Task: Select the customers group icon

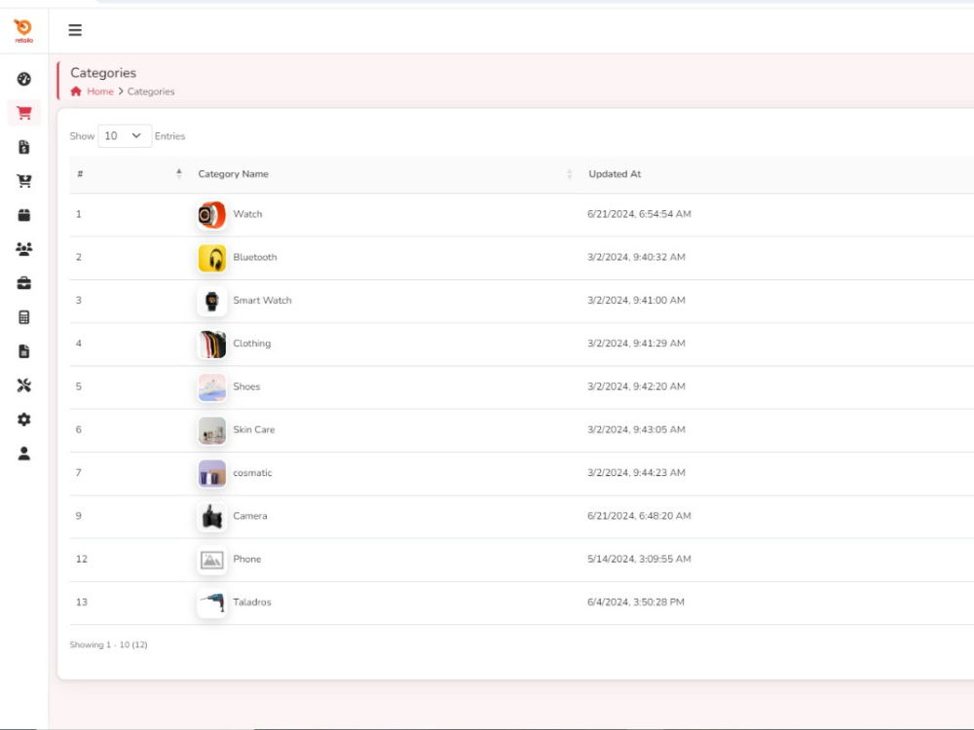Action: pyautogui.click(x=24, y=248)
